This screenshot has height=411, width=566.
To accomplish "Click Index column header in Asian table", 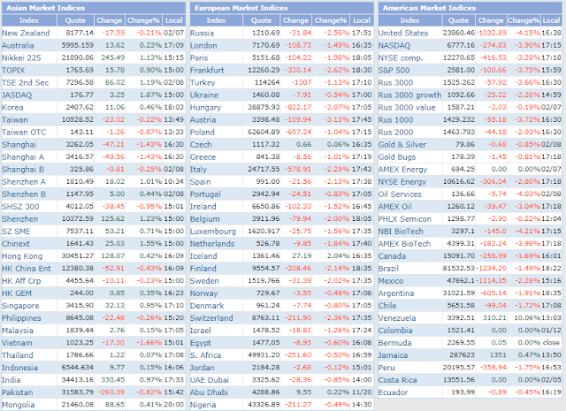I will pos(29,20).
